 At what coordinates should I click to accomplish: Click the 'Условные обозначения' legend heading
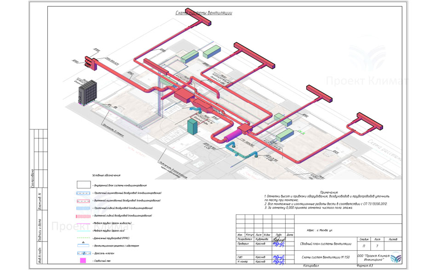pyautogui.click(x=106, y=176)
